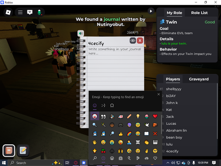Click the taskbar Search box

tap(36, 163)
